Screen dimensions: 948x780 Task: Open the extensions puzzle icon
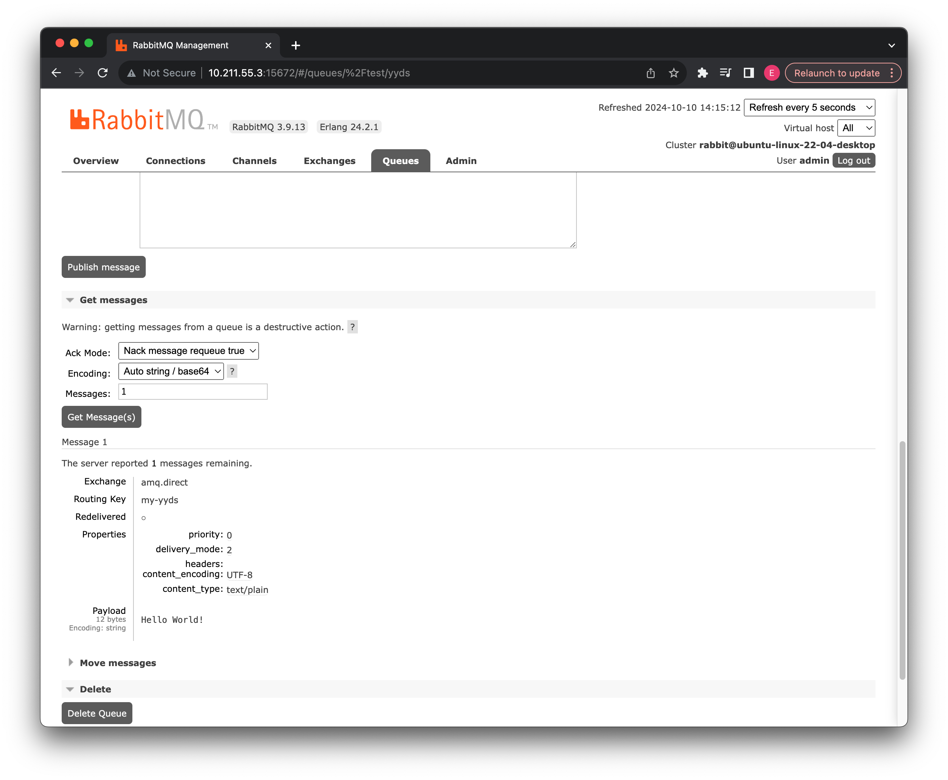pos(703,73)
